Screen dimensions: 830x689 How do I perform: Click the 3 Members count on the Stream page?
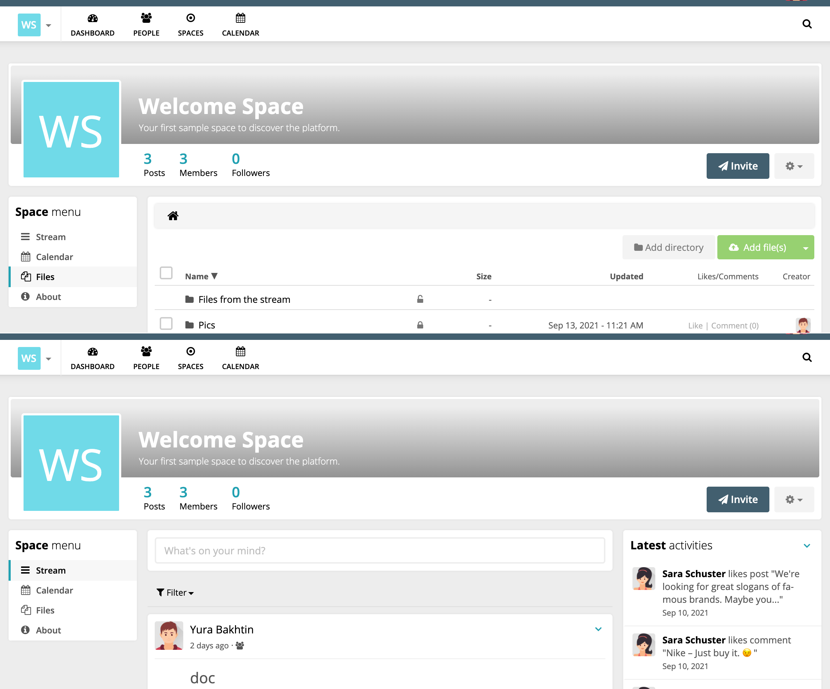198,498
